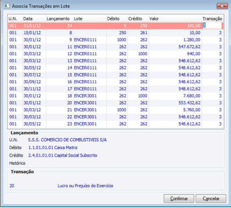
Task: Click the Lançamento column header
Action: (59, 19)
